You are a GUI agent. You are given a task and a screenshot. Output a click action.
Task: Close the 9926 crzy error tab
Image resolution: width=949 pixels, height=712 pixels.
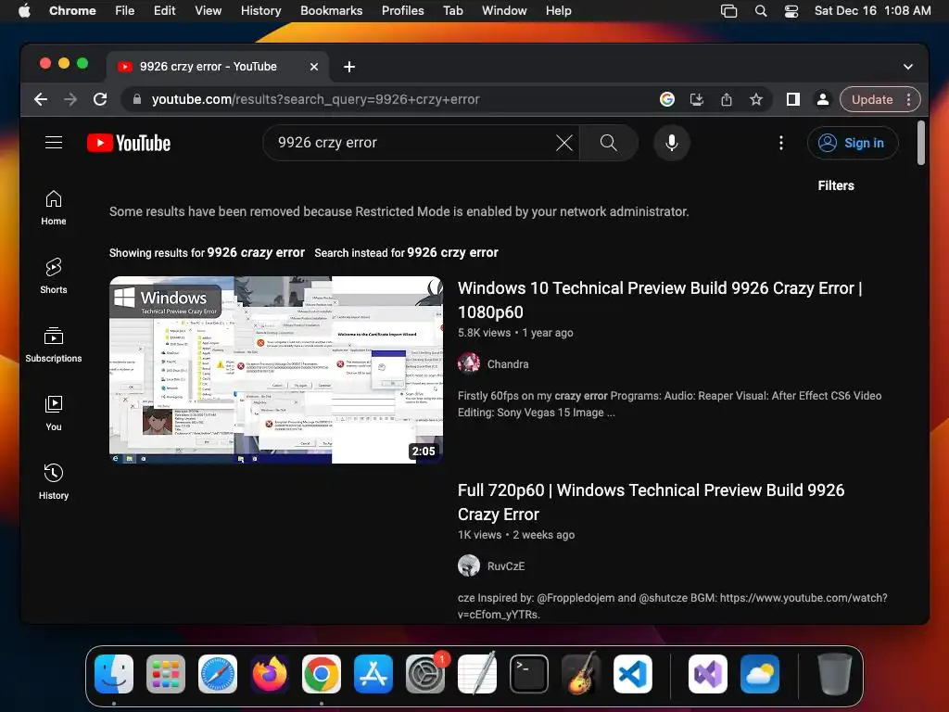click(x=314, y=67)
